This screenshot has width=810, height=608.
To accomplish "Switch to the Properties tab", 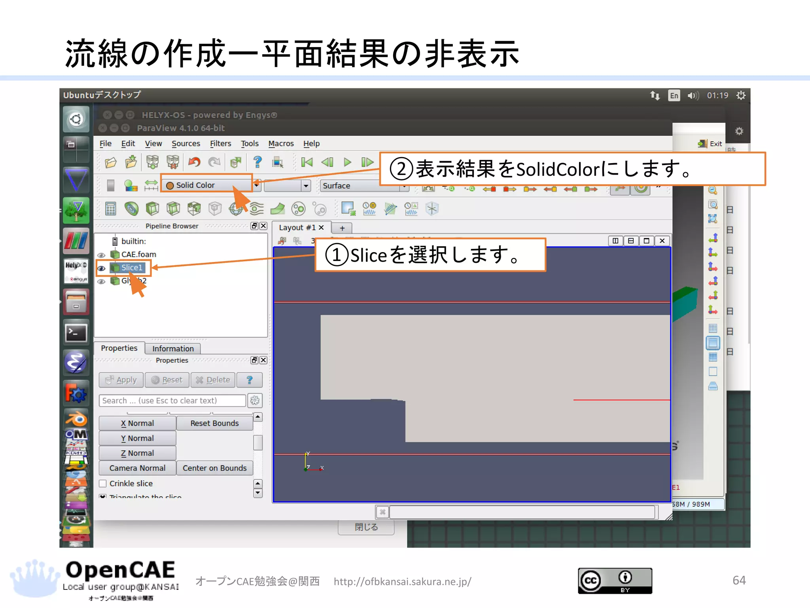I will 119,348.
